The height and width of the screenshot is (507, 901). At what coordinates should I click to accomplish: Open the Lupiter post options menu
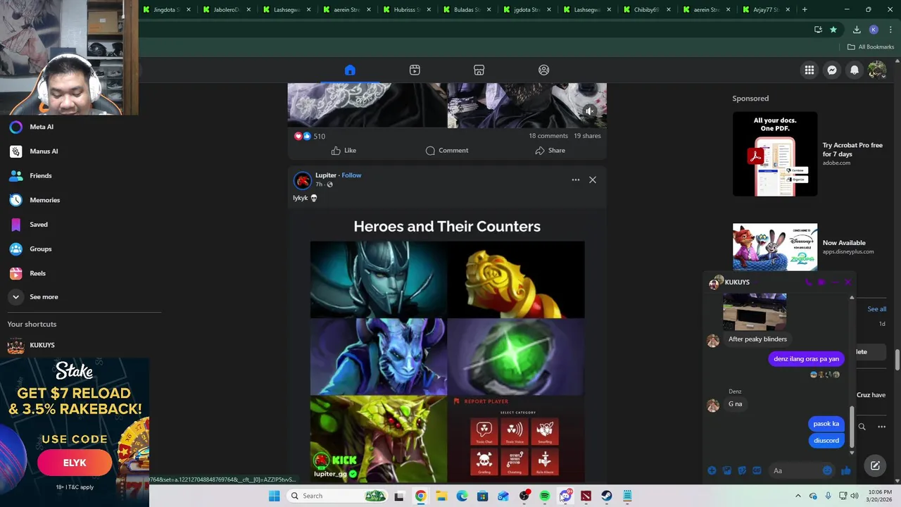click(x=576, y=180)
